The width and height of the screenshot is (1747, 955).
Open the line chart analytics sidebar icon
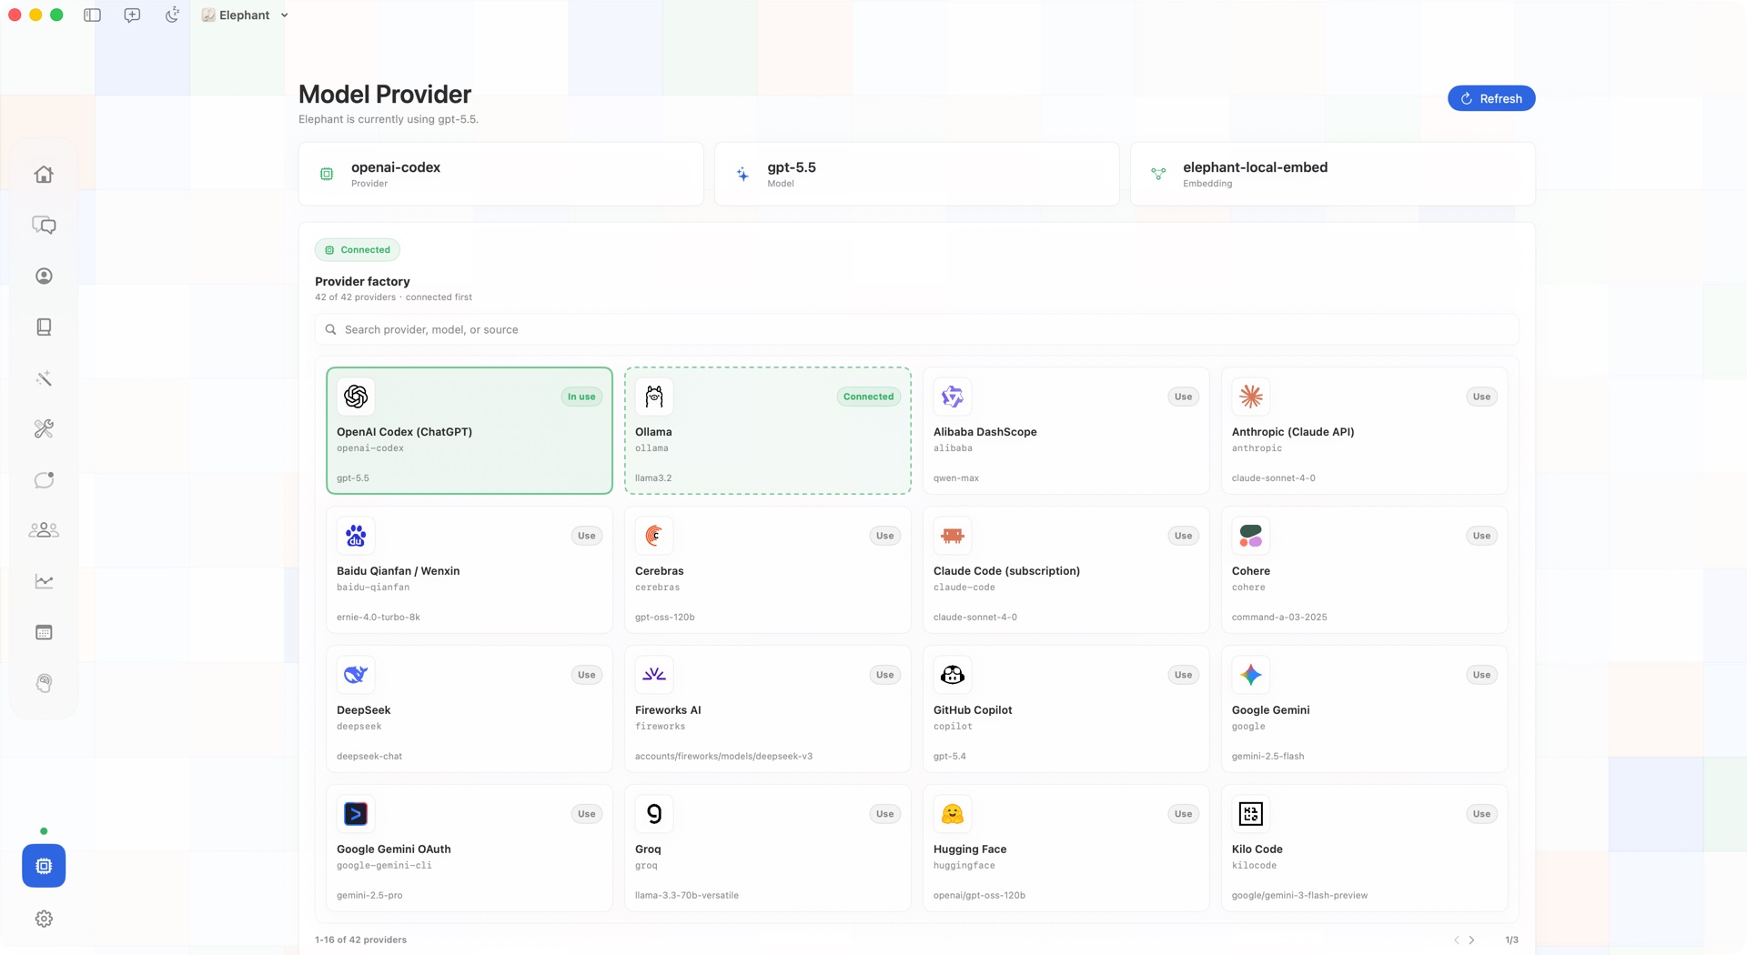(44, 581)
